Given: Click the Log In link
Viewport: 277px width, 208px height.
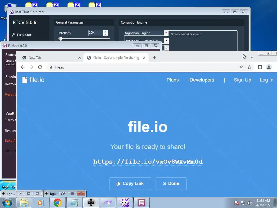Looking at the screenshot, I should (x=266, y=80).
